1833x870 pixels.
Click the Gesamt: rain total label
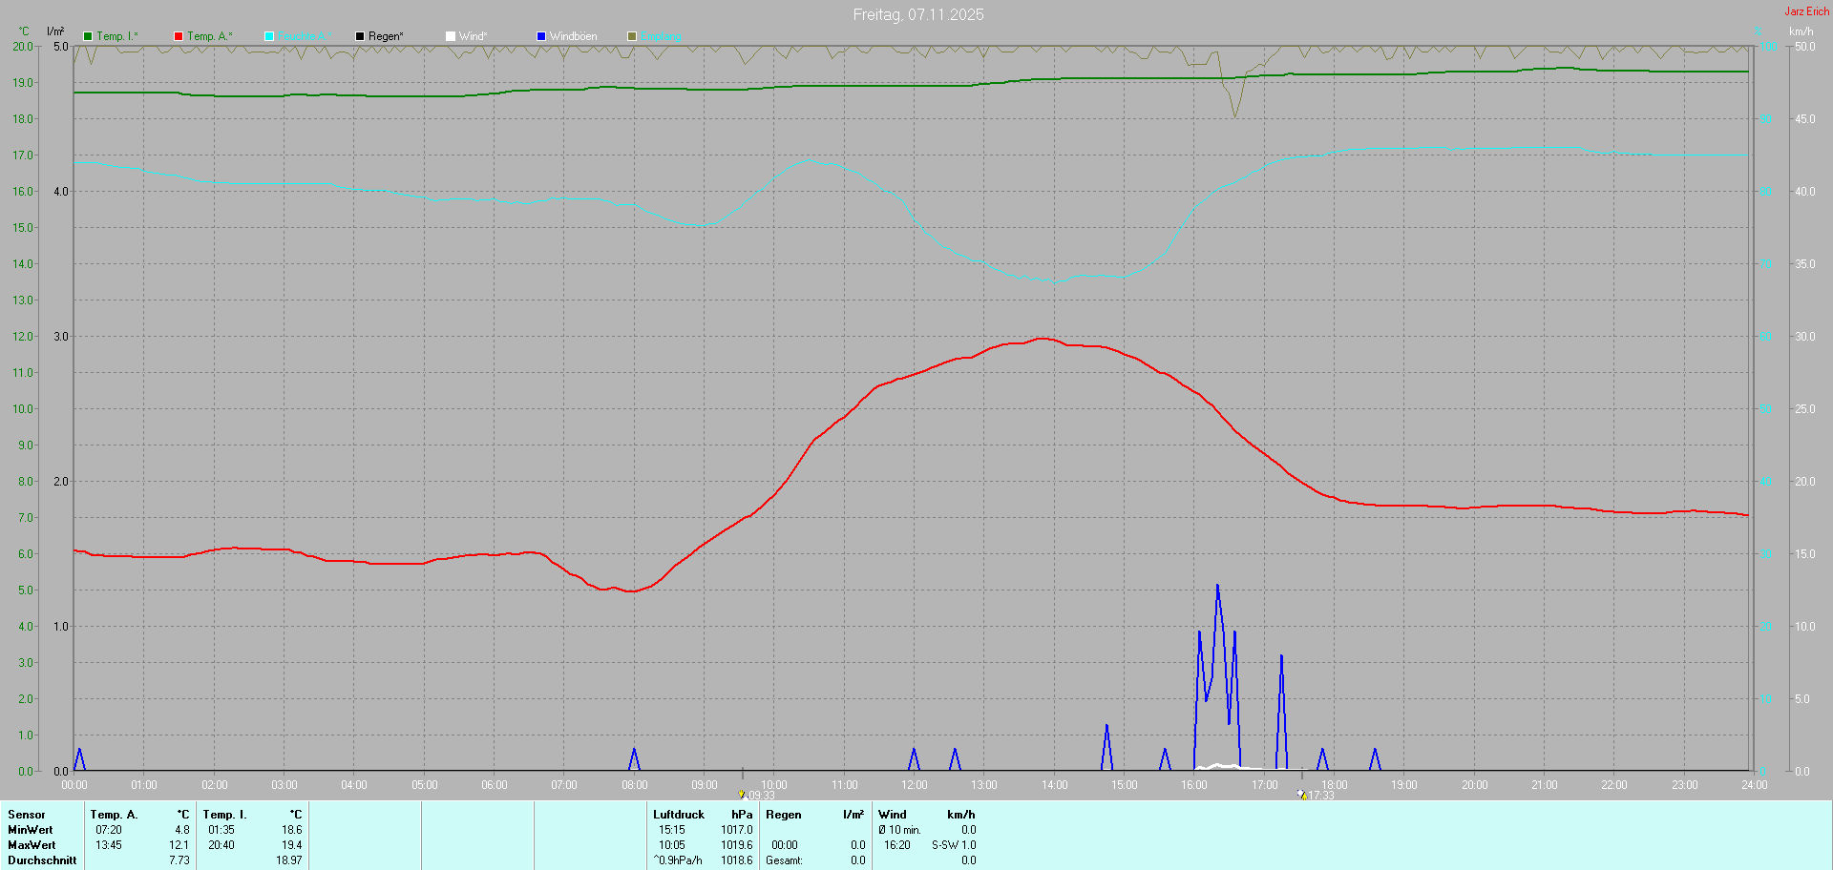(x=784, y=860)
